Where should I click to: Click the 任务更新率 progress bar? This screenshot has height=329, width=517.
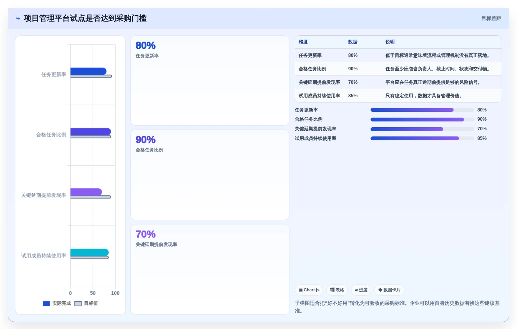(422, 110)
